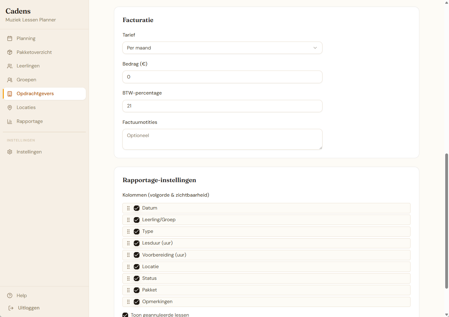Click the Leerlingen people icon
The height and width of the screenshot is (317, 449).
tap(10, 66)
